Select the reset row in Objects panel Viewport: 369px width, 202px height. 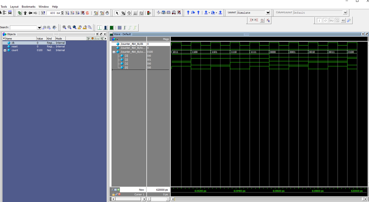tap(34, 46)
